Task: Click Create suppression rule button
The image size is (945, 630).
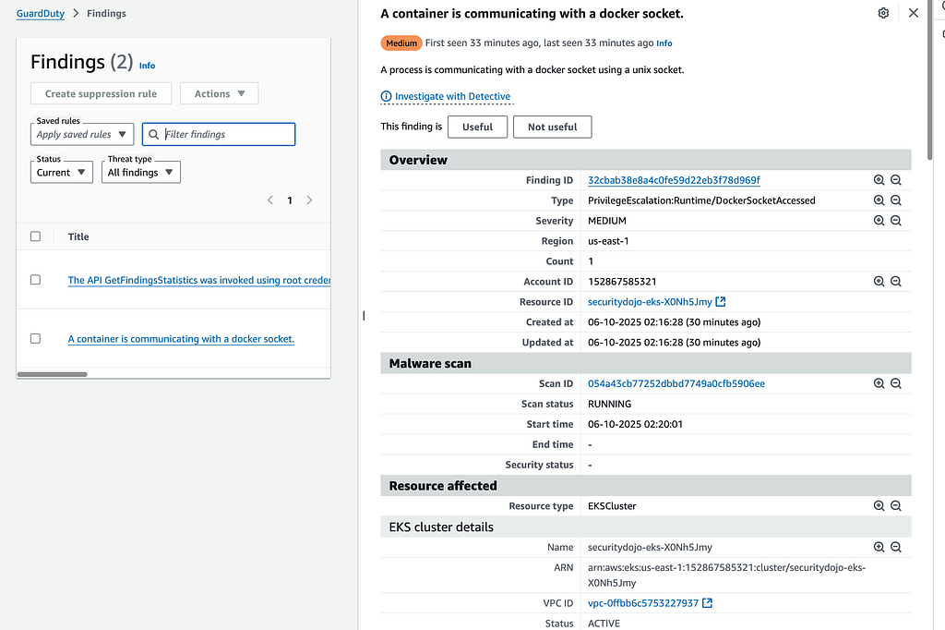Action: [101, 93]
